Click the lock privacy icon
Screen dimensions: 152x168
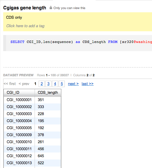51,8
